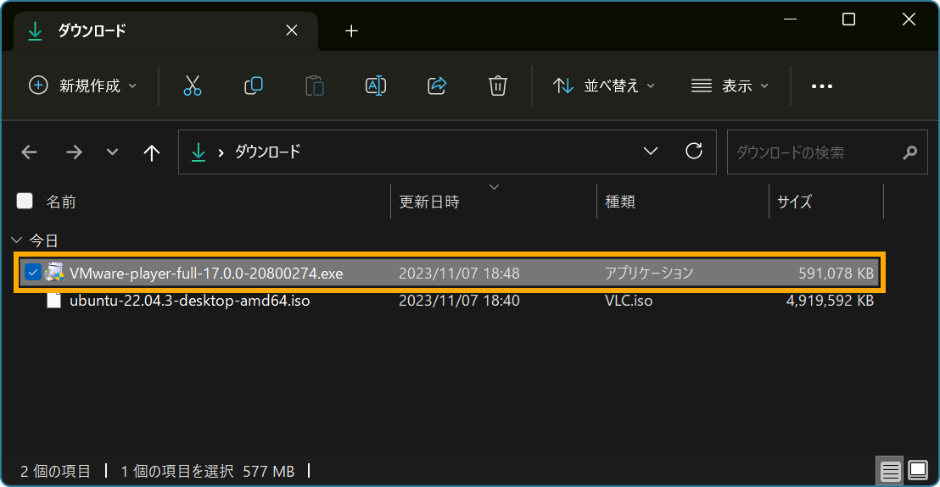The image size is (940, 487).
Task: Open a new tab with plus button
Action: point(352,31)
